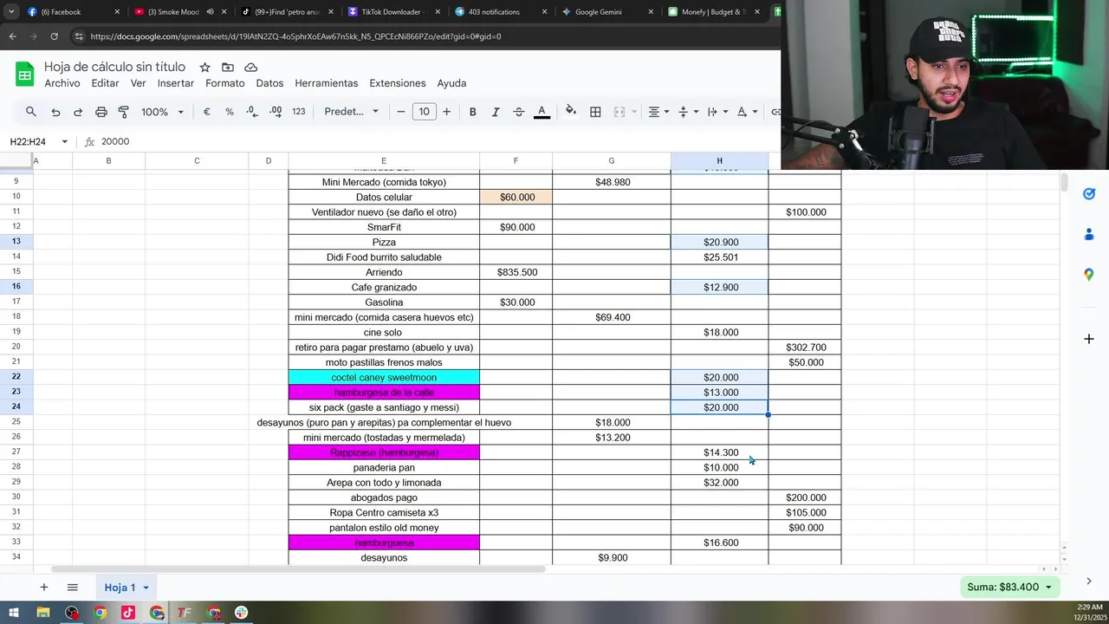Image resolution: width=1109 pixels, height=624 pixels.
Task: Open the font family dropdown Predet...
Action: (x=351, y=112)
